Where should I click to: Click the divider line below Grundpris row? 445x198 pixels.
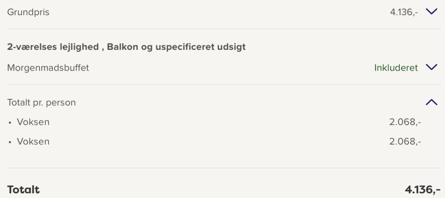pos(222,29)
